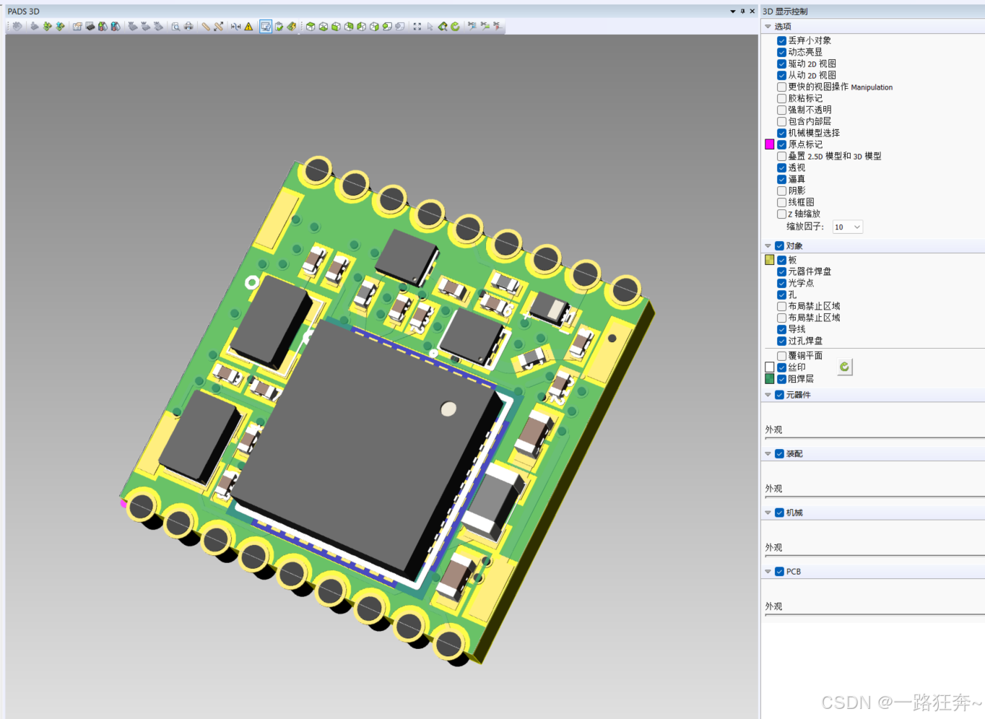985x719 pixels.
Task: Collapse the PCB section triangle
Action: tap(768, 572)
